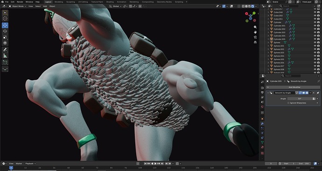Viewport: 322px width, 171px height.
Task: Jump to the timeline end frame button
Action: click(x=162, y=164)
